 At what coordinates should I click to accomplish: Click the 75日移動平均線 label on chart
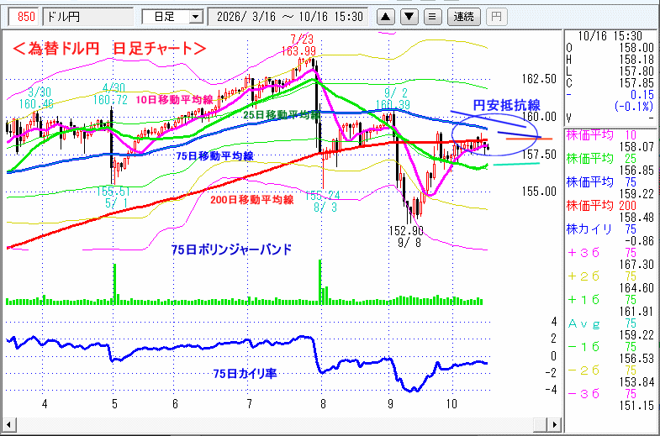click(214, 156)
